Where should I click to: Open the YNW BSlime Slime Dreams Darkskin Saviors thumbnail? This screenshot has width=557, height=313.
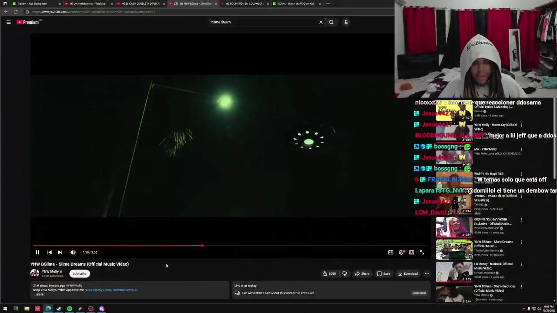tap(454, 250)
